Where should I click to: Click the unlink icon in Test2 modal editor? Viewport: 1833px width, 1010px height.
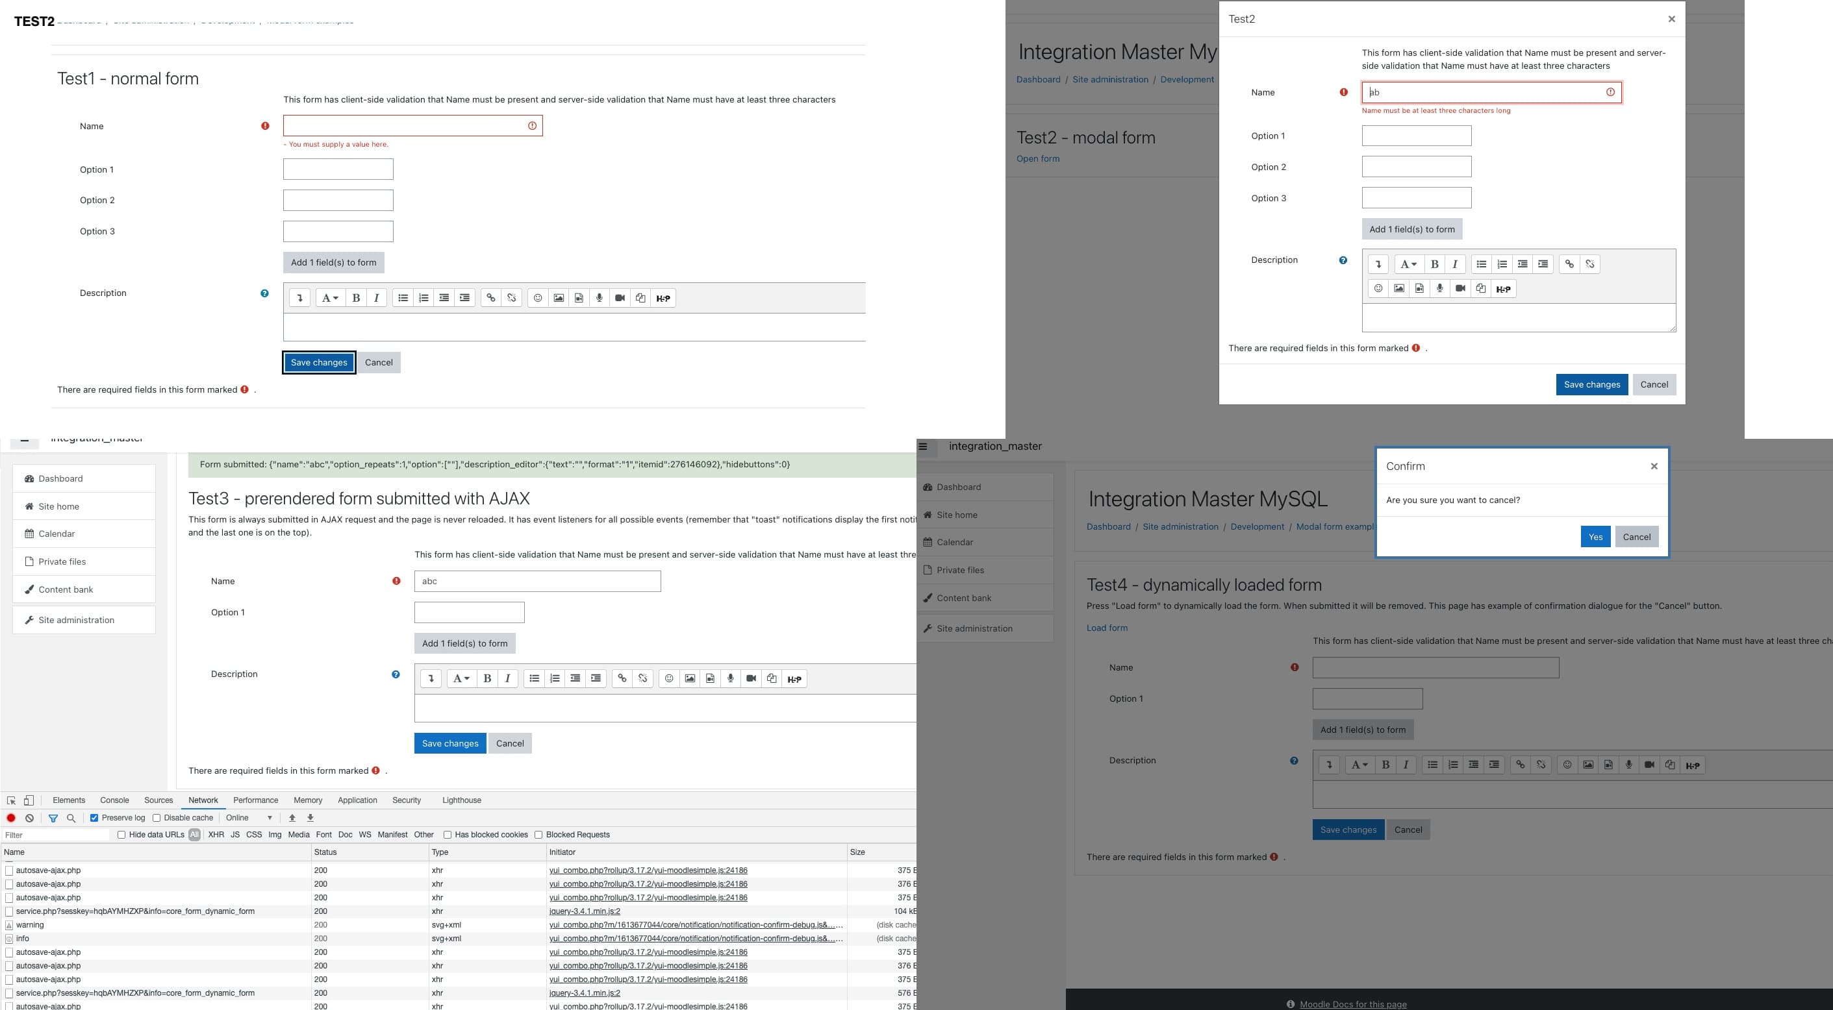pyautogui.click(x=1589, y=264)
